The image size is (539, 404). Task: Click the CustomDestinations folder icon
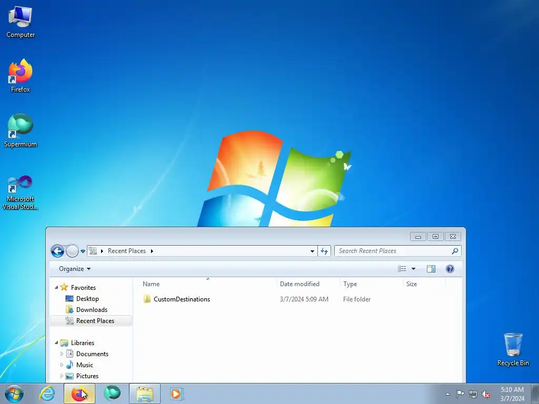[x=147, y=299]
